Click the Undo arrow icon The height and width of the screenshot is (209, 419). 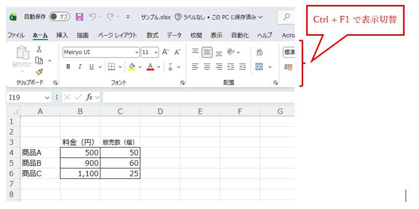coord(92,17)
